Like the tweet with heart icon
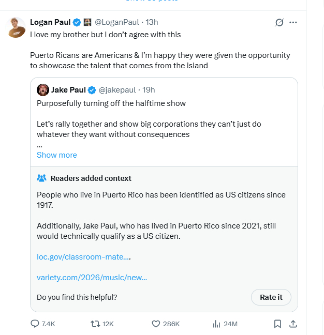324x335 pixels. [x=156, y=324]
